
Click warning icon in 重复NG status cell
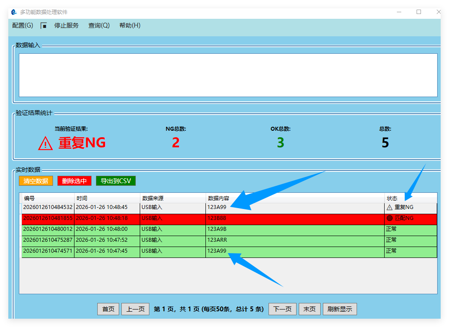click(x=389, y=207)
